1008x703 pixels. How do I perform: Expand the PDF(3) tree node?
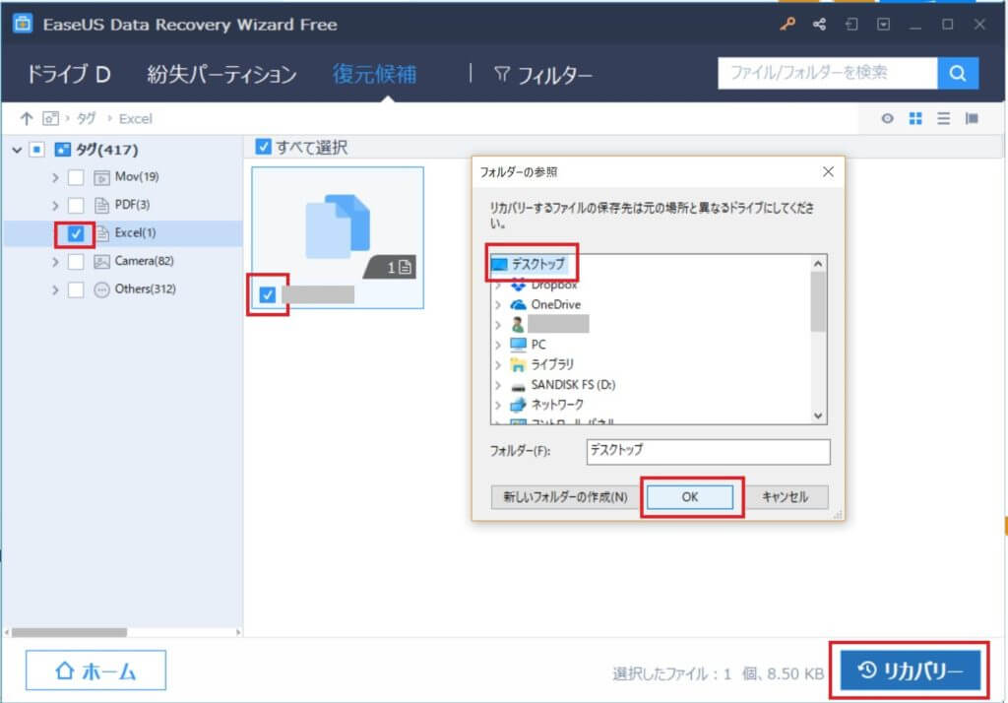pyautogui.click(x=55, y=206)
